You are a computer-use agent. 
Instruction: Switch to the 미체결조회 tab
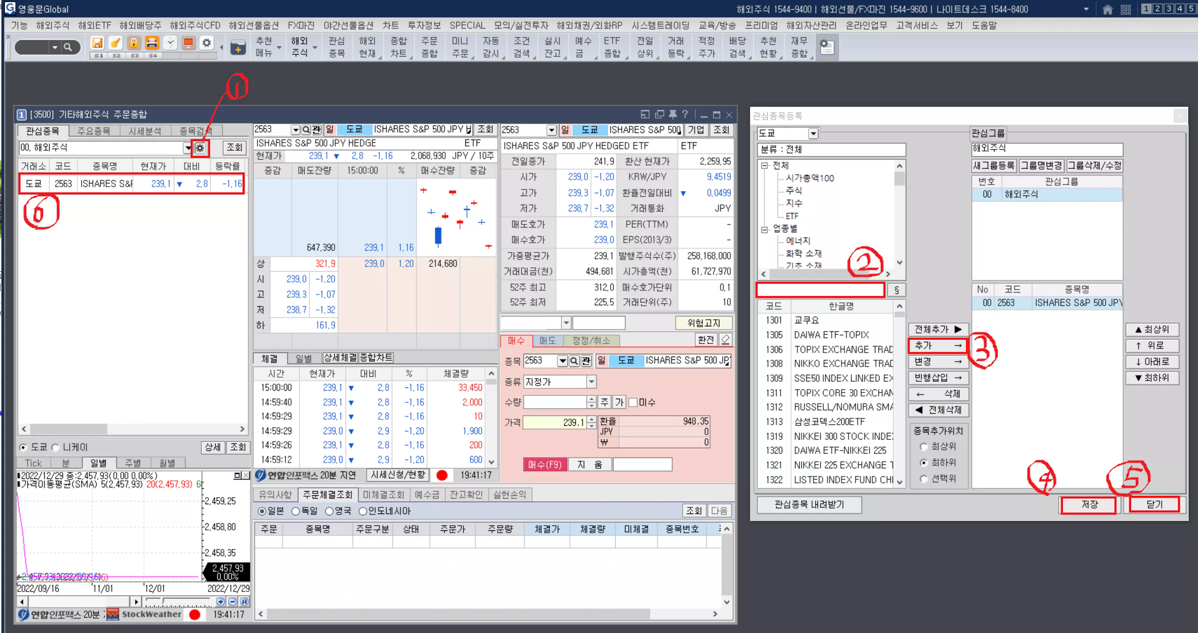[x=384, y=494]
